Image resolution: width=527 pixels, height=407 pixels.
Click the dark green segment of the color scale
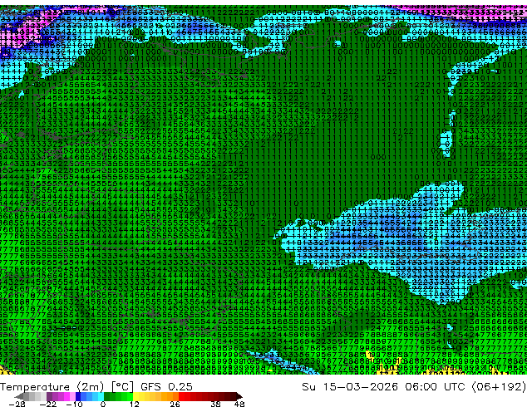click(x=107, y=396)
